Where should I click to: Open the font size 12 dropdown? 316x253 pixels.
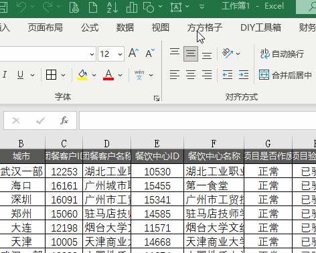(120, 54)
